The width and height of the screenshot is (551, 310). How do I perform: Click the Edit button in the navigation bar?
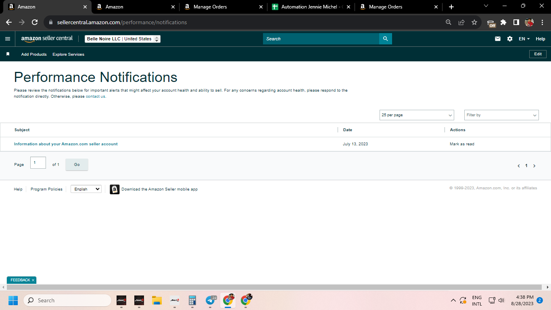click(x=538, y=54)
